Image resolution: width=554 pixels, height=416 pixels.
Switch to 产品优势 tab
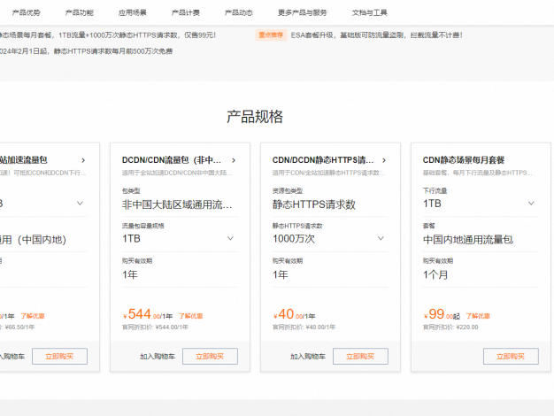26,12
